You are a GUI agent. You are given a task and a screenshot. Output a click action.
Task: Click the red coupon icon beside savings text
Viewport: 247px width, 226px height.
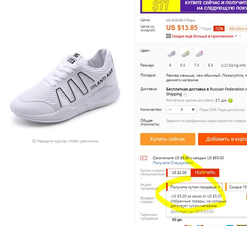coord(144,158)
